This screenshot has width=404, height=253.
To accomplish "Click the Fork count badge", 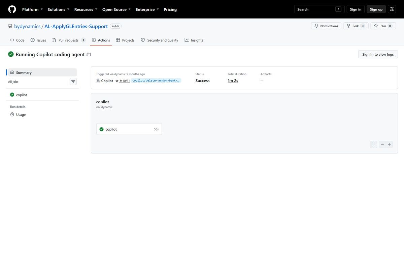I will [x=363, y=26].
